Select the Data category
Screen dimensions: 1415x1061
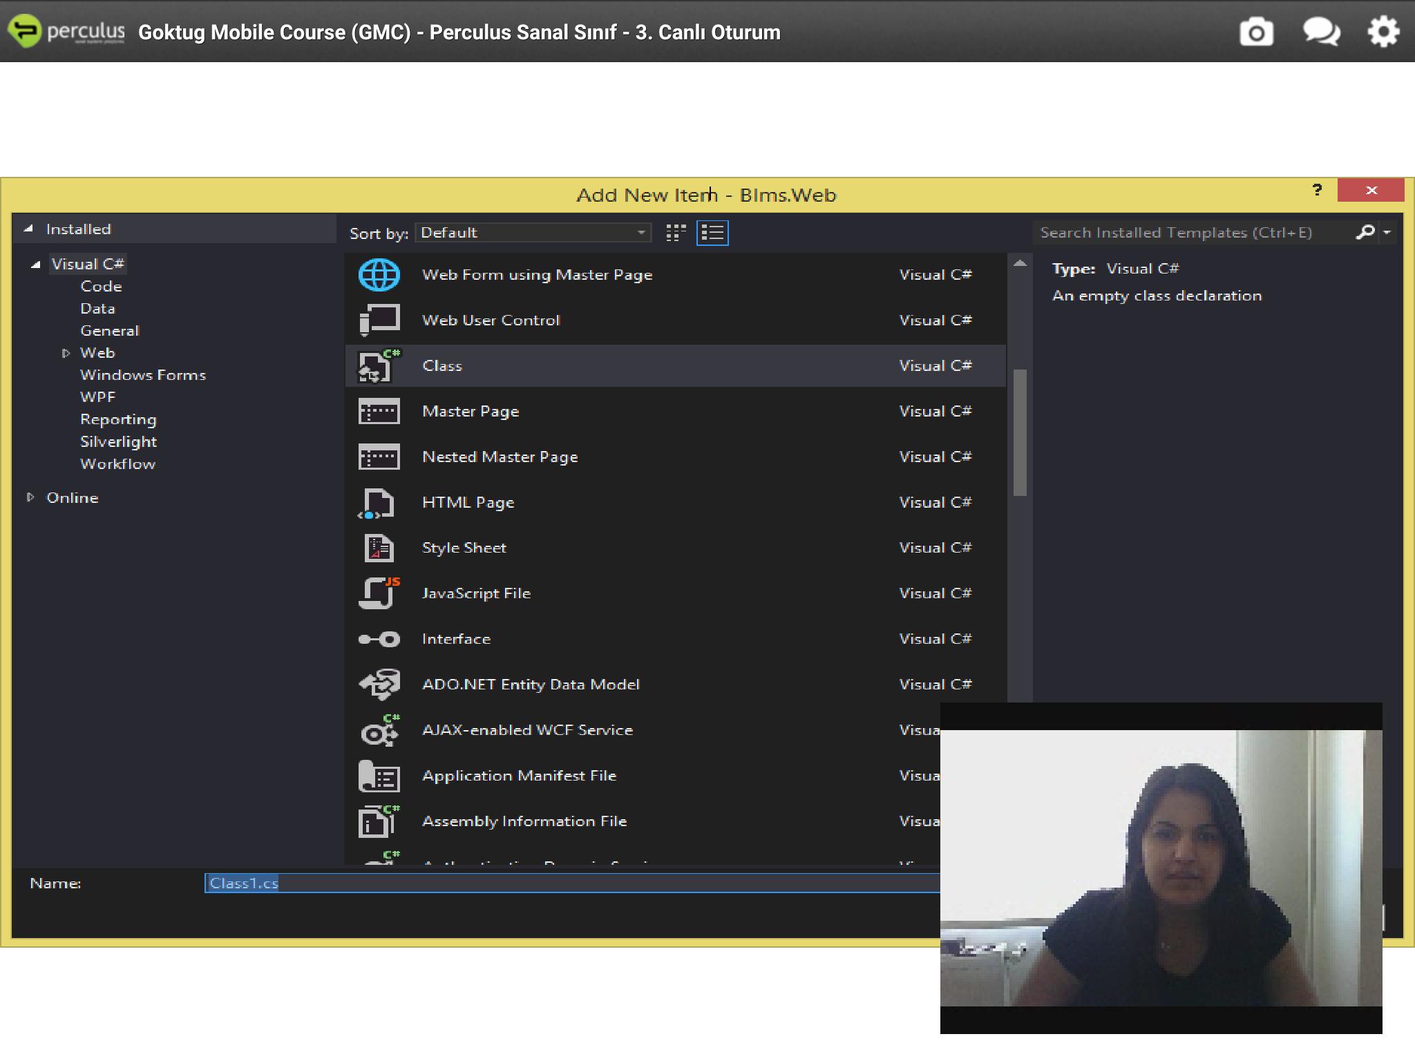click(97, 309)
